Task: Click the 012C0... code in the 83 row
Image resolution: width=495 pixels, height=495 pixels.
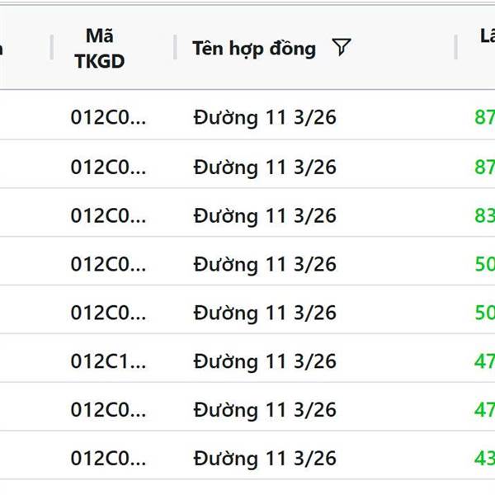Action: point(108,216)
